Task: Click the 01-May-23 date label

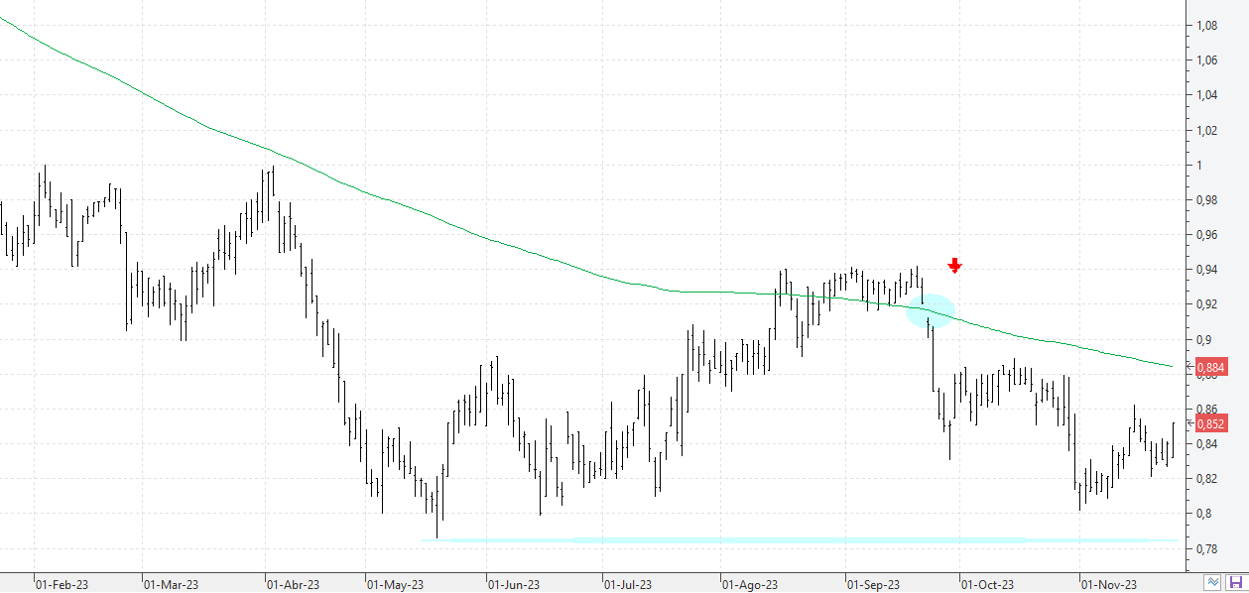Action: (395, 585)
